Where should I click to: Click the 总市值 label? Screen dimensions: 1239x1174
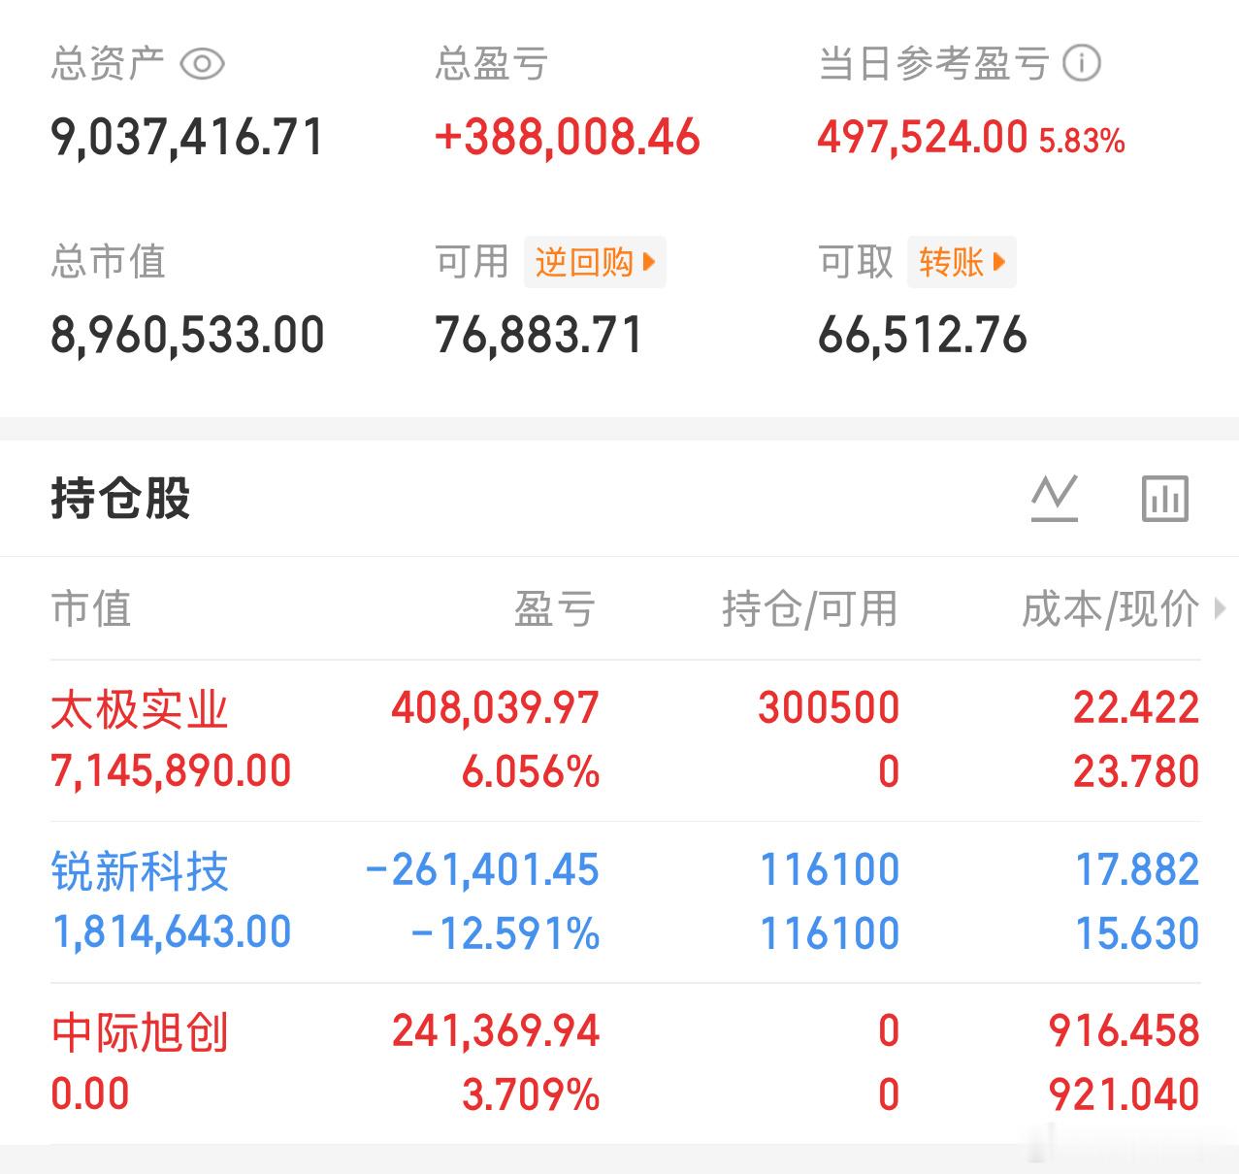(108, 262)
